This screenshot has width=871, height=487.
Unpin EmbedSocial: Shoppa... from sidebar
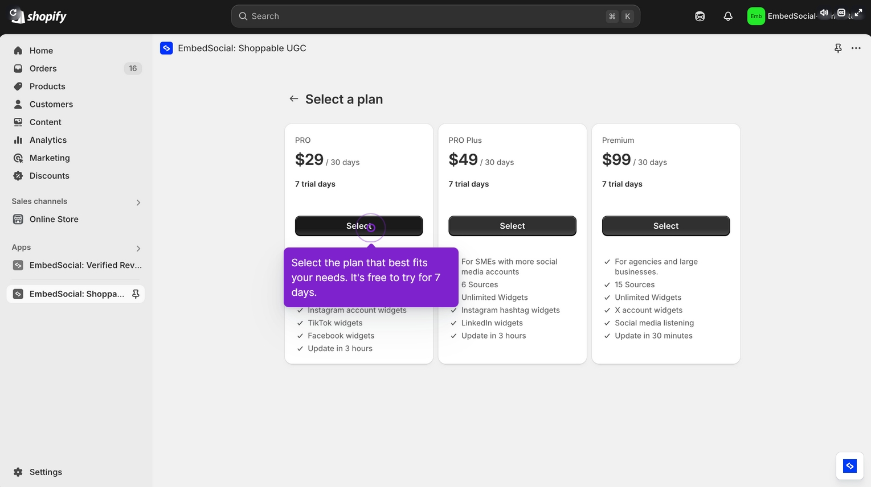pos(136,294)
